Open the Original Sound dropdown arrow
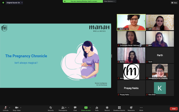179x112 pixels. [x=22, y=3]
